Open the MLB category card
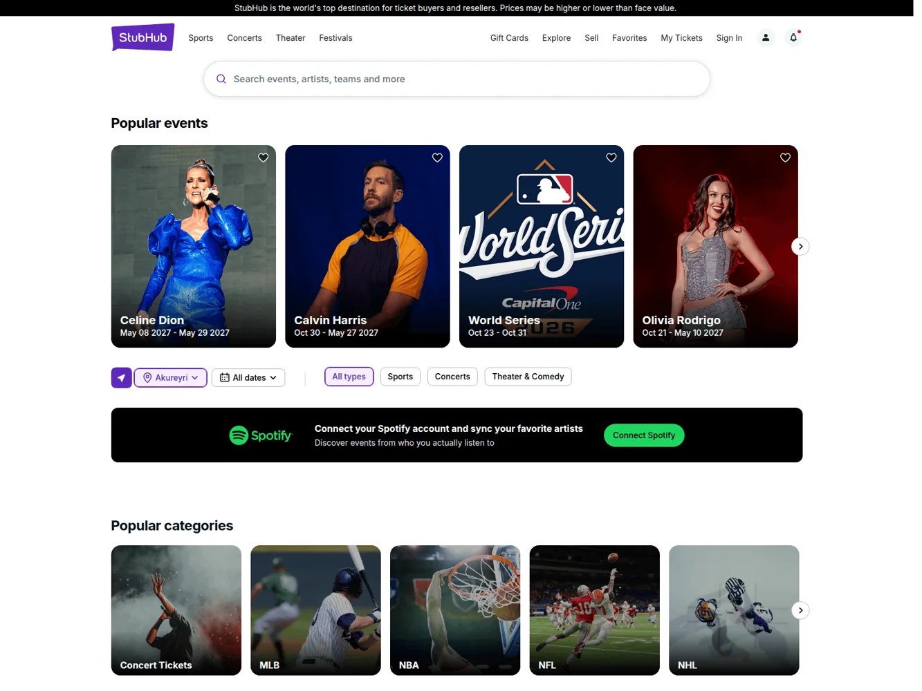Viewport: 922px width, 691px height. tap(315, 611)
